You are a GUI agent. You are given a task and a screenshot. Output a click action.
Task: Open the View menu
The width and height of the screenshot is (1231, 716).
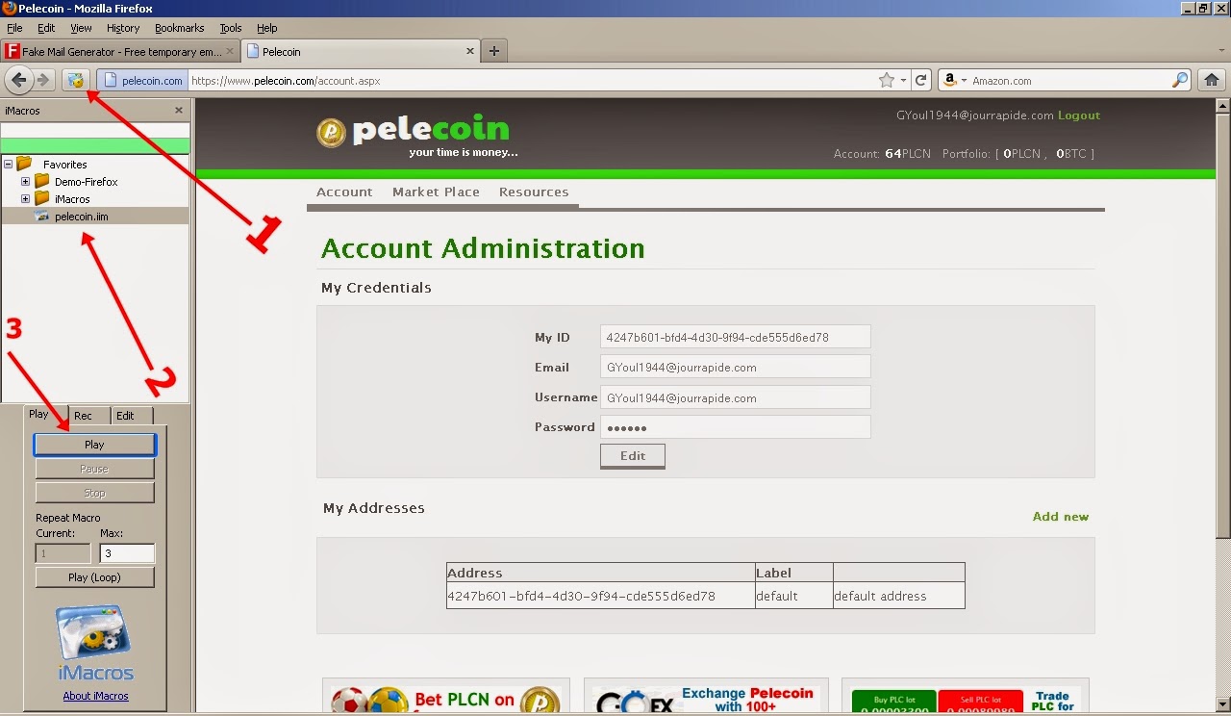(x=82, y=28)
